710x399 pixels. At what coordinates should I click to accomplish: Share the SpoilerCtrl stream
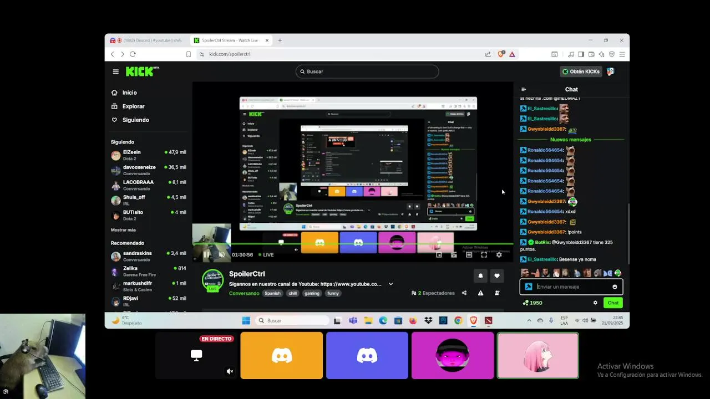tap(464, 293)
